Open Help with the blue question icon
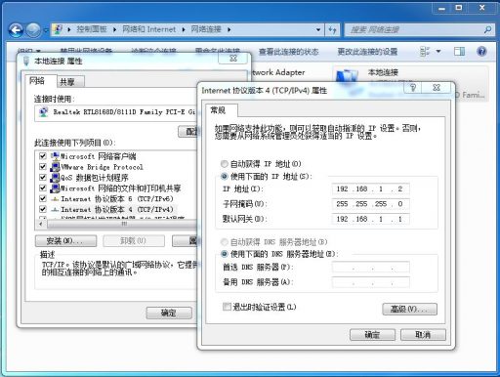Screen dimensions: 500x377 (x=481, y=51)
